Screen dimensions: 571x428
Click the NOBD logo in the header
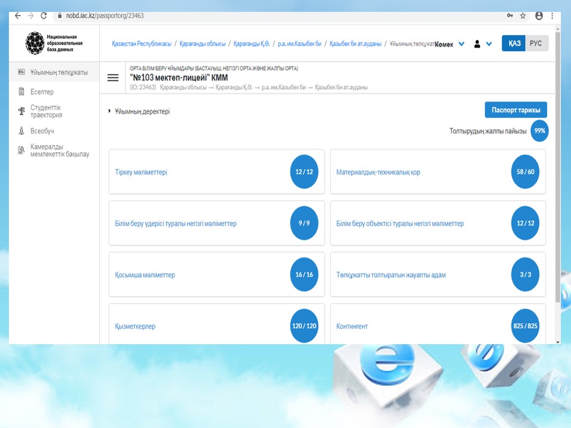coord(34,43)
